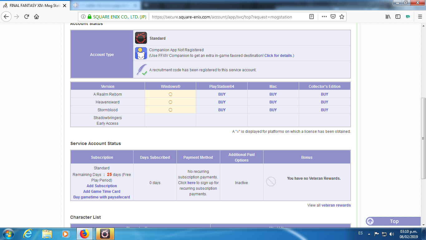Show site information icon in address bar
The height and width of the screenshot is (240, 426).
click(x=83, y=17)
